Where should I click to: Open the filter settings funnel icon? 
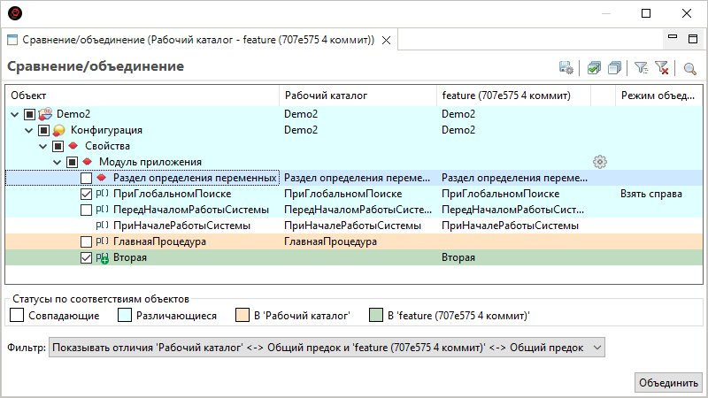(642, 68)
